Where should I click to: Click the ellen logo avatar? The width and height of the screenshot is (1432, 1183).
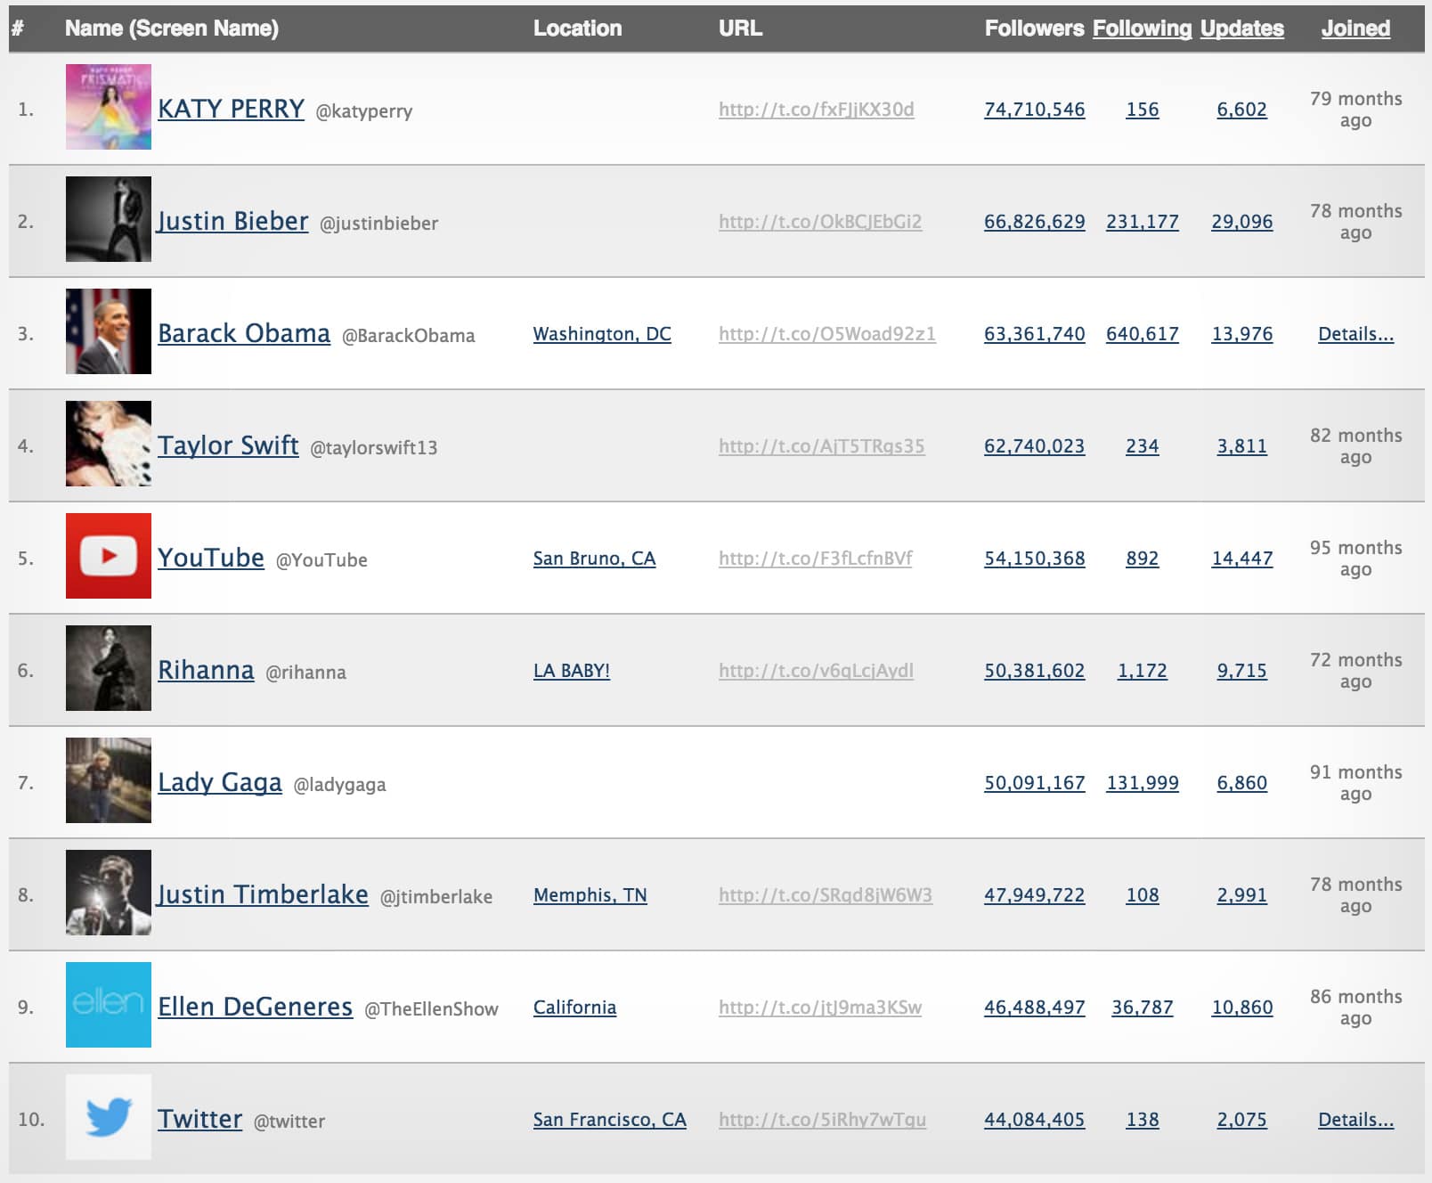[x=107, y=1006]
